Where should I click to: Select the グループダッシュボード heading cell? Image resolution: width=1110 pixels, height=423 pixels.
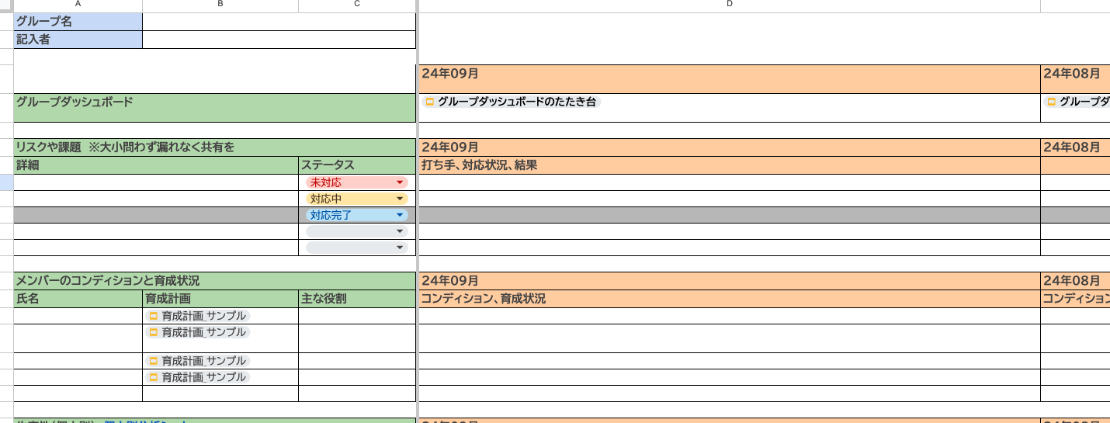(x=215, y=108)
